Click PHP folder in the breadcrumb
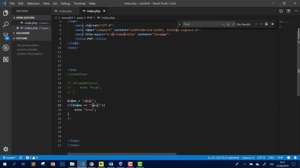 coord(90,18)
